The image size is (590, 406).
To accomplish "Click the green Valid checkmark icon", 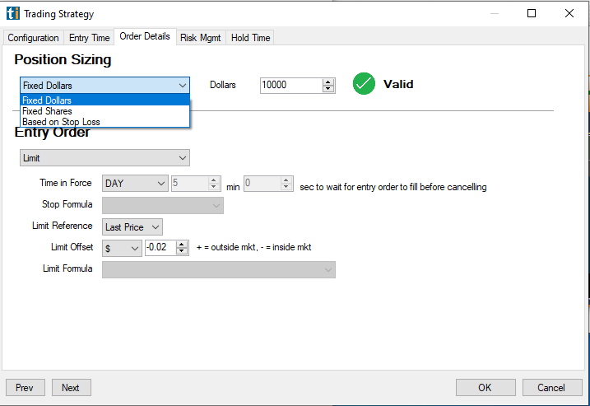I will click(364, 84).
